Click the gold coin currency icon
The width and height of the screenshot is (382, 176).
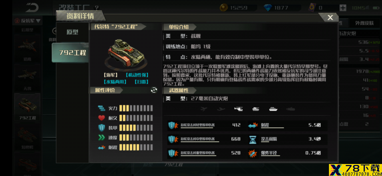pos(224,8)
